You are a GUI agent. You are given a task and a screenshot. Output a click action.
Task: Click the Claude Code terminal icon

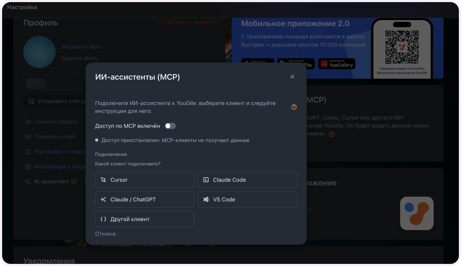(x=206, y=180)
